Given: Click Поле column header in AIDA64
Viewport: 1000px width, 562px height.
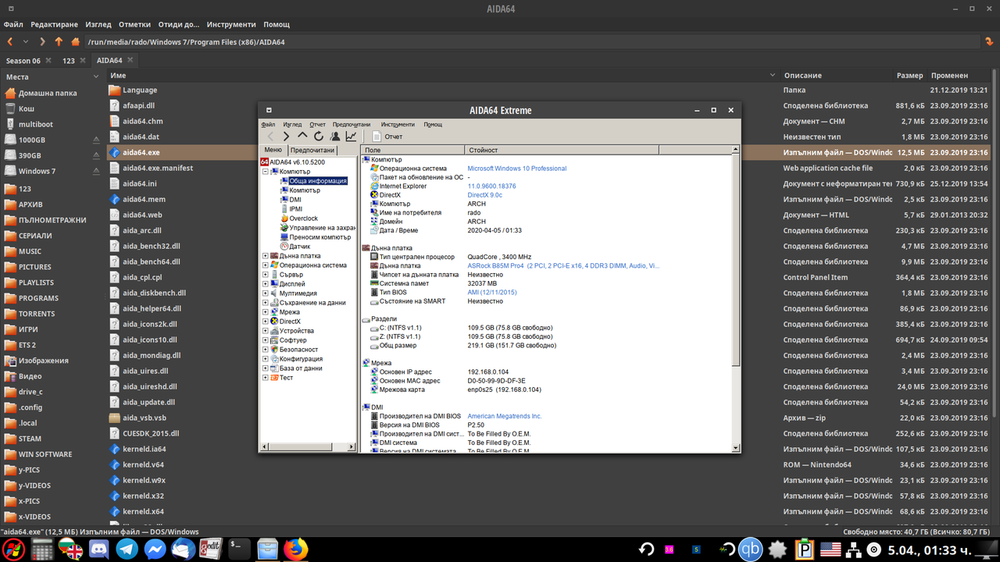Looking at the screenshot, I should (412, 150).
